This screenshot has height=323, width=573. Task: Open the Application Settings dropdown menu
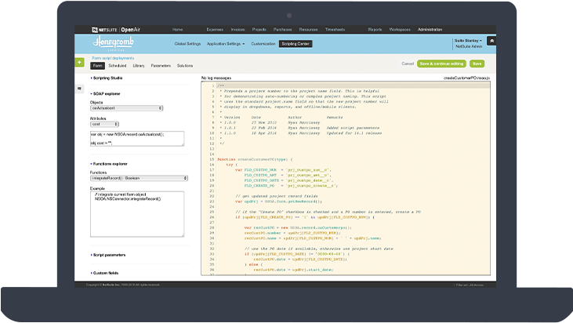226,44
